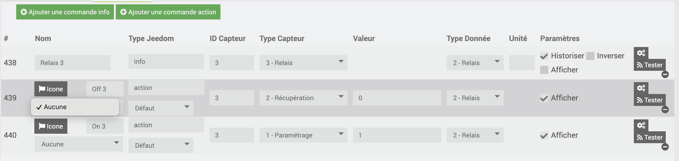Test command 440 with Tester button
This screenshot has height=161, width=679.
650,137
